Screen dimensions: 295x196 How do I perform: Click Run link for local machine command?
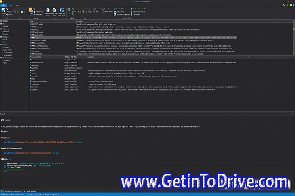(x=53, y=153)
